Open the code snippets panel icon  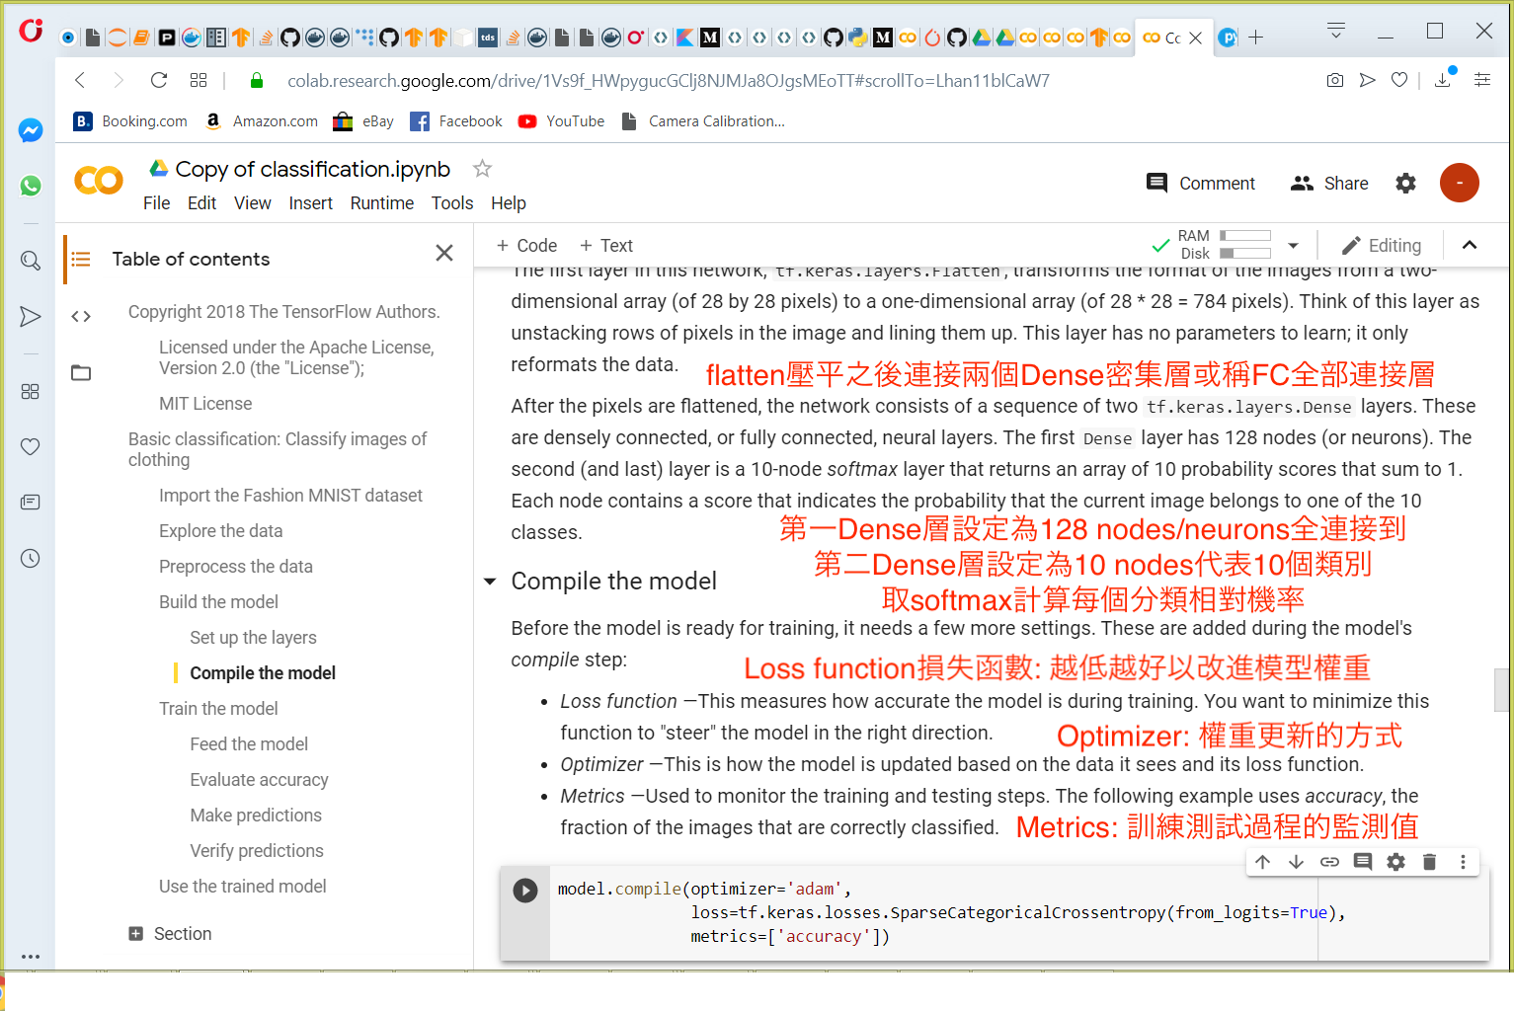coord(81,316)
